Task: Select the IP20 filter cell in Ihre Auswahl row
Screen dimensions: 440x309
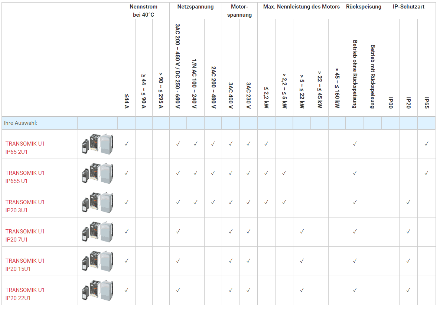Action: pyautogui.click(x=408, y=123)
